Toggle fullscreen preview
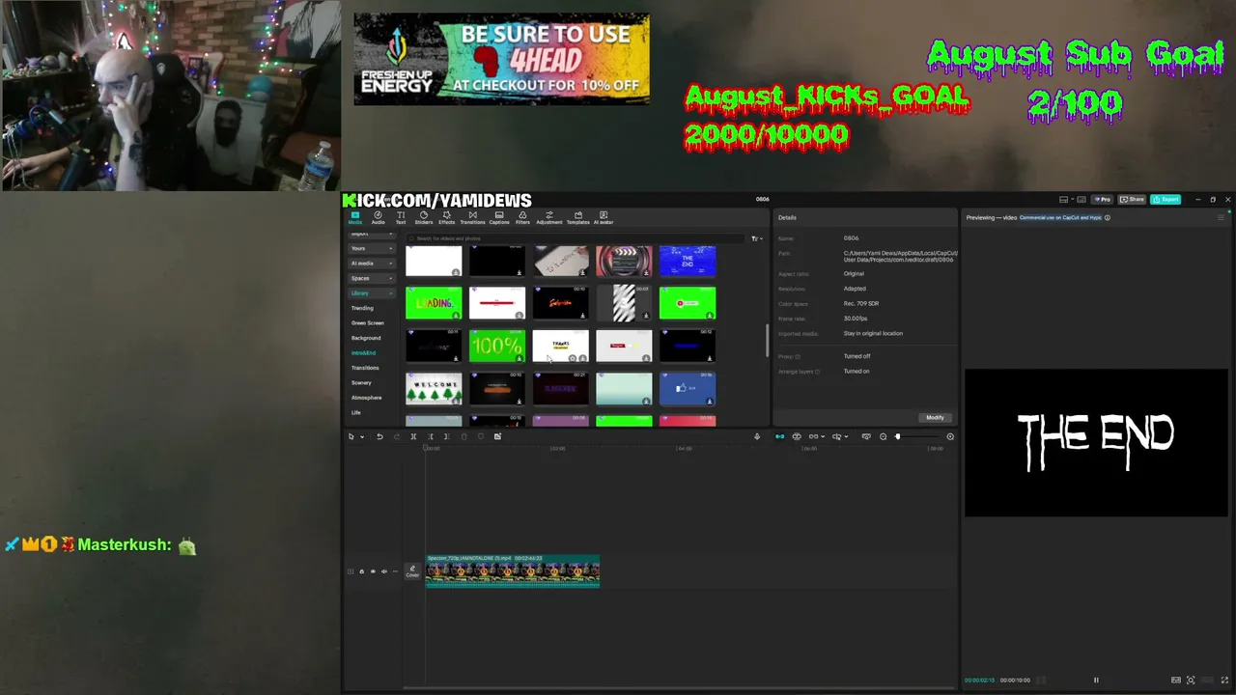The image size is (1236, 695). pyautogui.click(x=1224, y=681)
